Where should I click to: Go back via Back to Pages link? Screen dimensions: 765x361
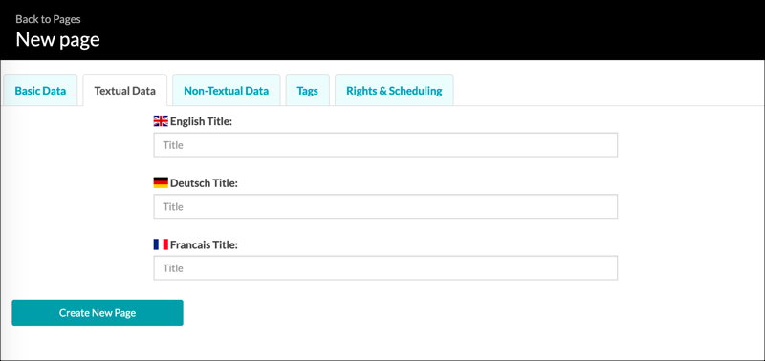(x=48, y=19)
